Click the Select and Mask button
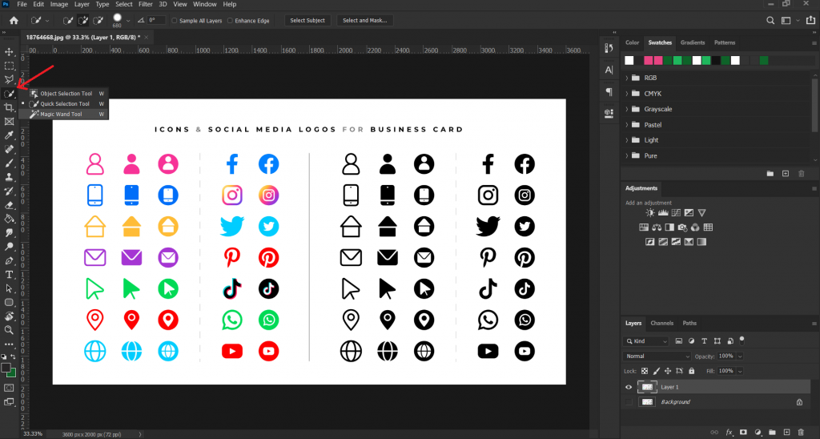The height and width of the screenshot is (439, 820). click(365, 20)
